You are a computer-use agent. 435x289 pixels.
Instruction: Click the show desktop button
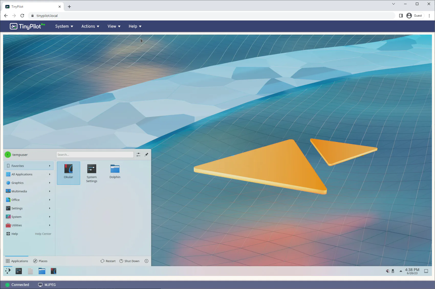426,271
